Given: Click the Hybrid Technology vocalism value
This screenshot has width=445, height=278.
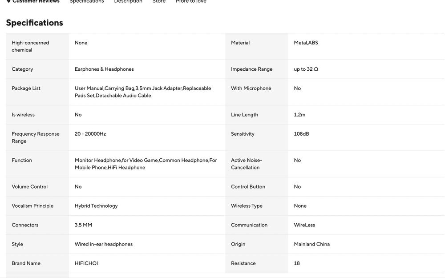Looking at the screenshot, I should [x=96, y=206].
